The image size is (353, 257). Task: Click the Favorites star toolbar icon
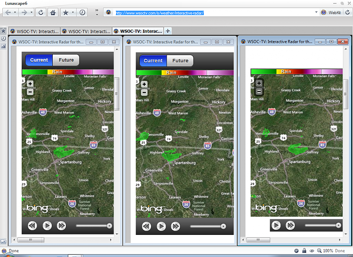[66, 12]
